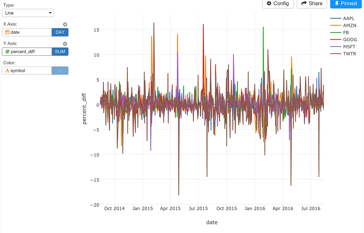Open the SUM aggregation dropdown

coord(60,52)
